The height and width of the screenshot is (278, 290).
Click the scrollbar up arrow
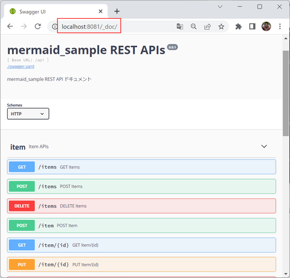(x=286, y=39)
